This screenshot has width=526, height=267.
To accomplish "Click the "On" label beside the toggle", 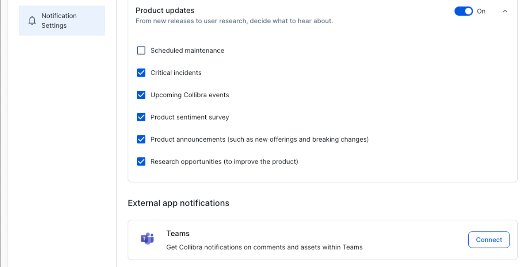I will [x=481, y=11].
